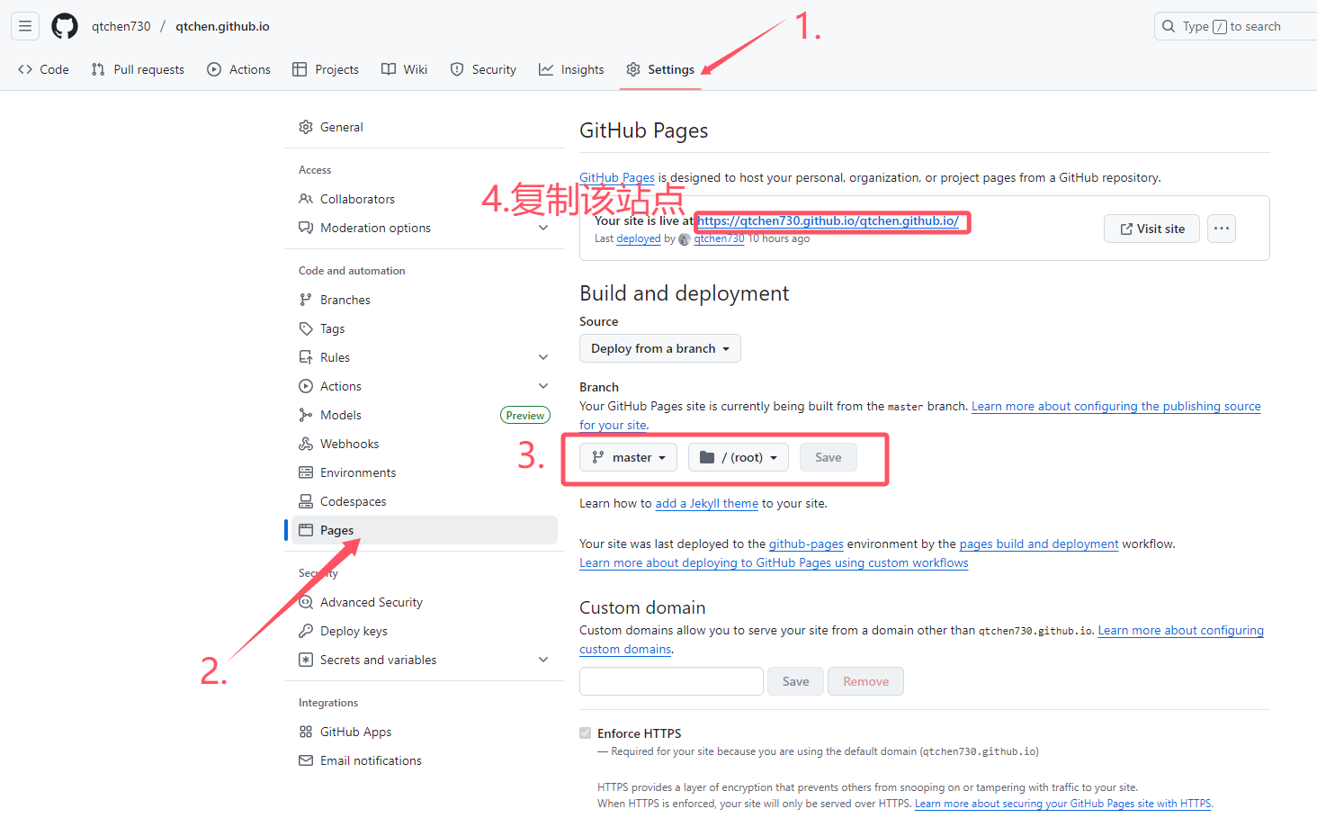
Task: Open the Collaborators settings page
Action: (425, 199)
